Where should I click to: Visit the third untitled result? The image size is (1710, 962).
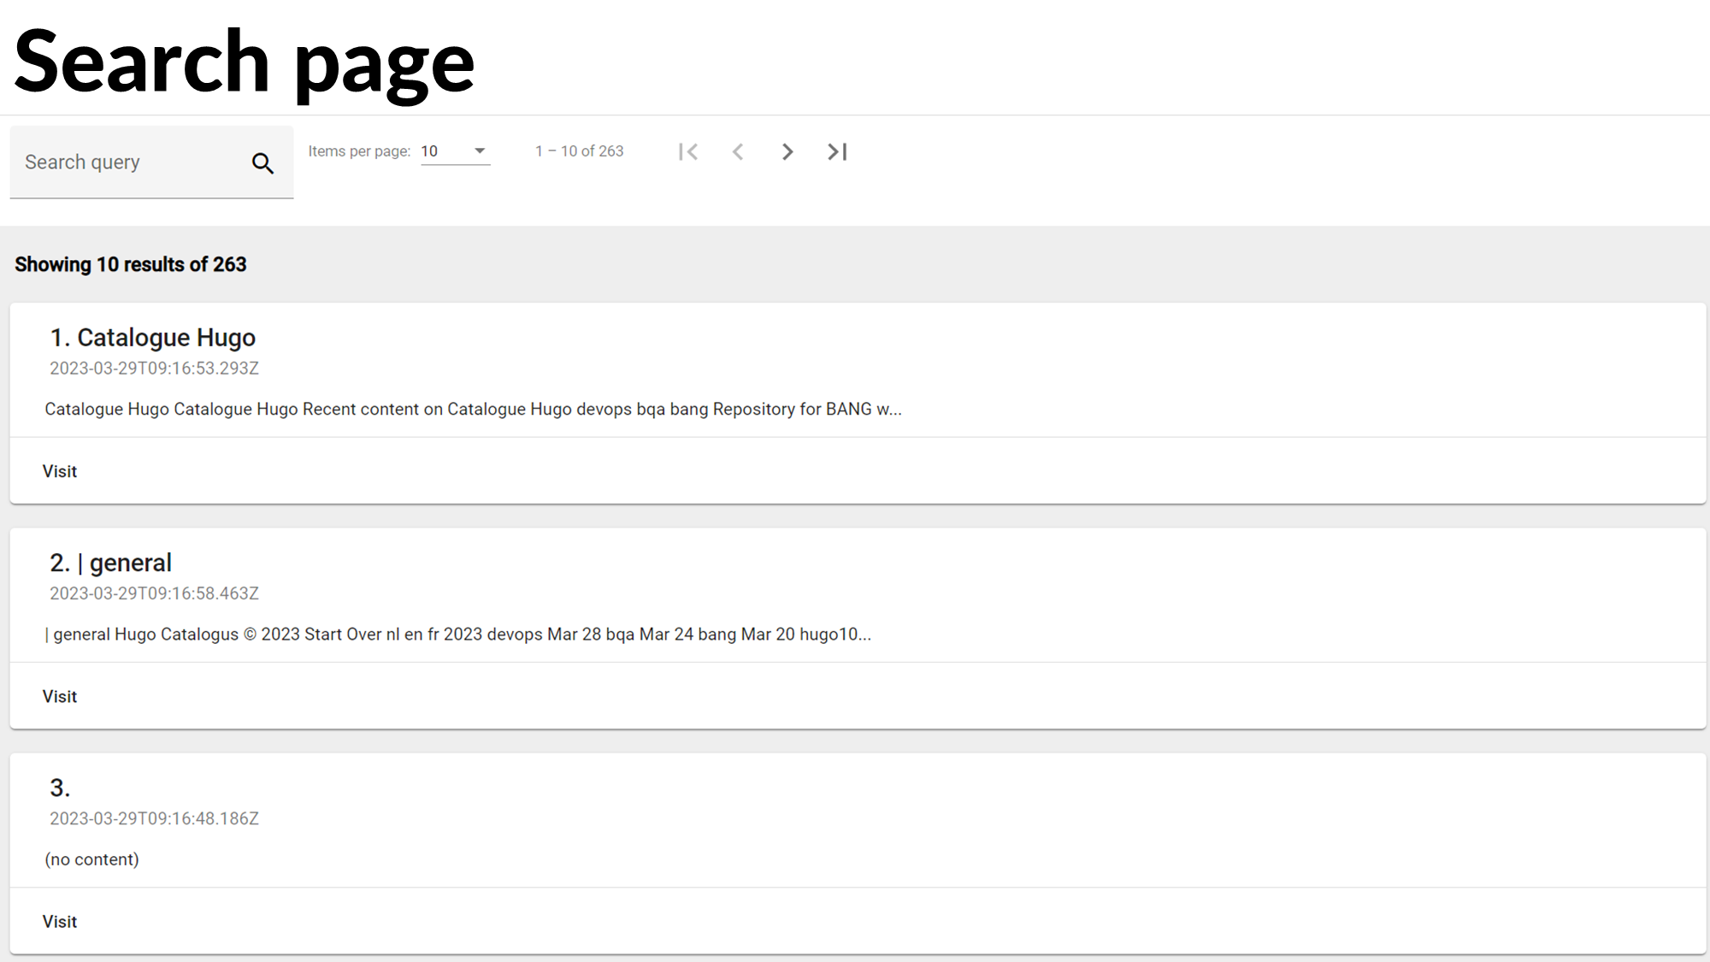[x=60, y=921]
